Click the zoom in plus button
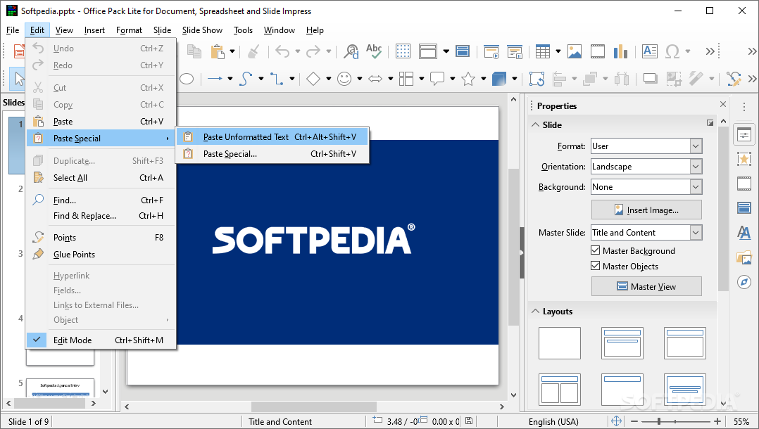This screenshot has width=759, height=429. click(x=717, y=421)
